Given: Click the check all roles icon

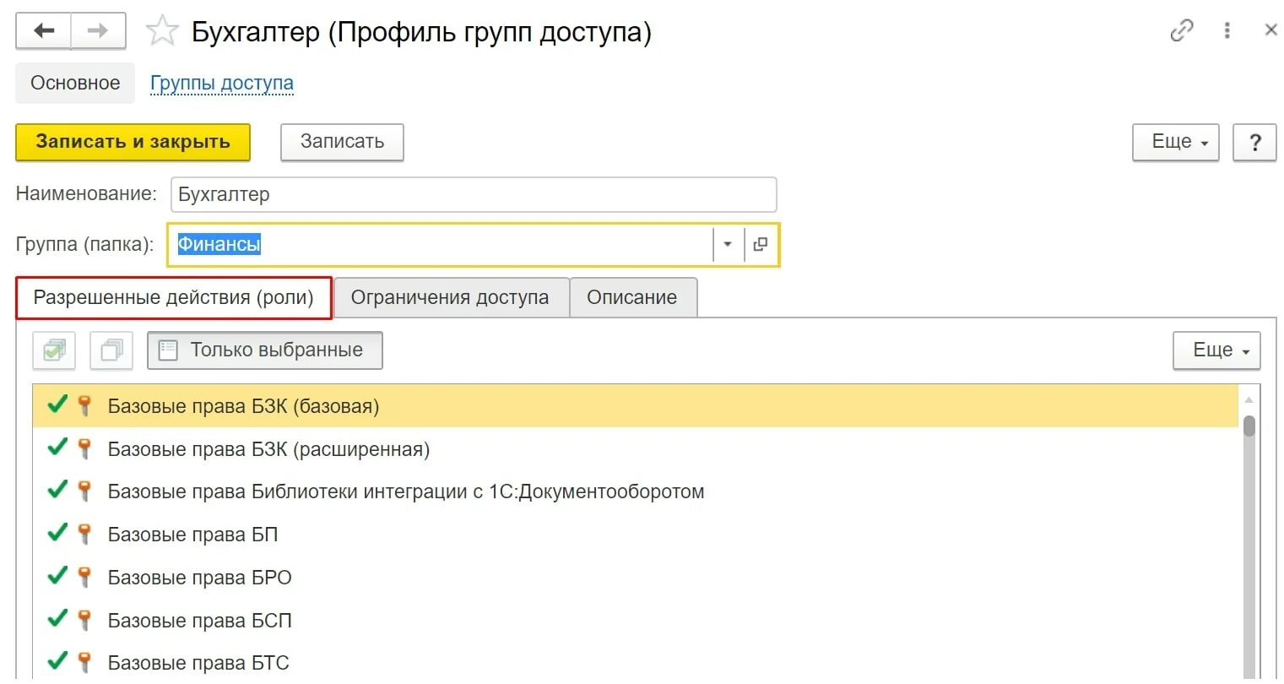Looking at the screenshot, I should click(x=54, y=350).
